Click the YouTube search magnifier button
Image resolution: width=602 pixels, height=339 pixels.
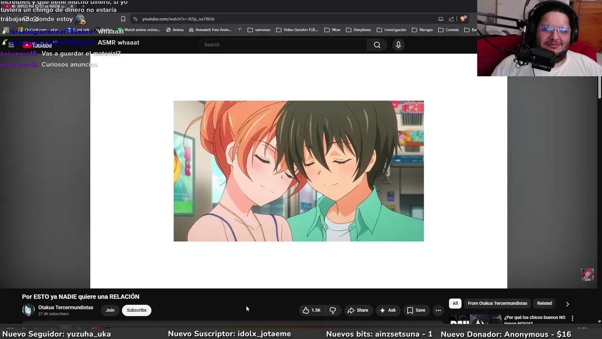tap(377, 45)
